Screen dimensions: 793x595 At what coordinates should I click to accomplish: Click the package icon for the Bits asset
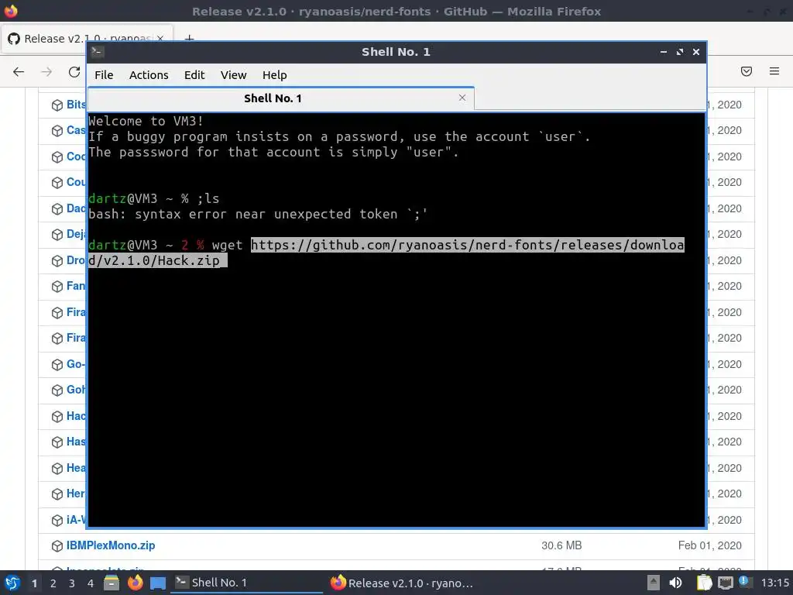pos(57,105)
